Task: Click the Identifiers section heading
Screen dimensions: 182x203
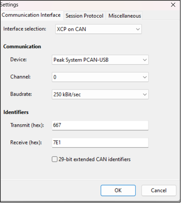Action: [x=16, y=112]
